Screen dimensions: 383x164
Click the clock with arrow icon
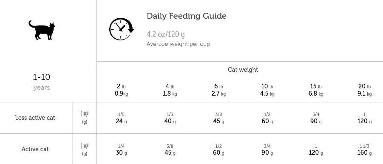pyautogui.click(x=122, y=29)
